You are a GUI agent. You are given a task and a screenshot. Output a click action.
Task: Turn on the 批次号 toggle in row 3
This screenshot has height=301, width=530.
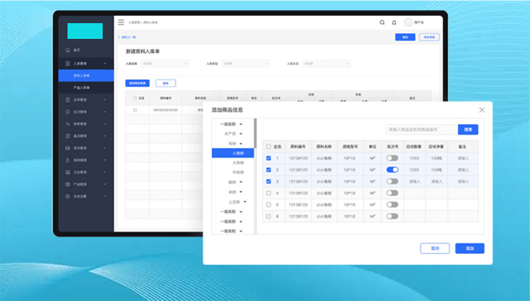coord(392,182)
